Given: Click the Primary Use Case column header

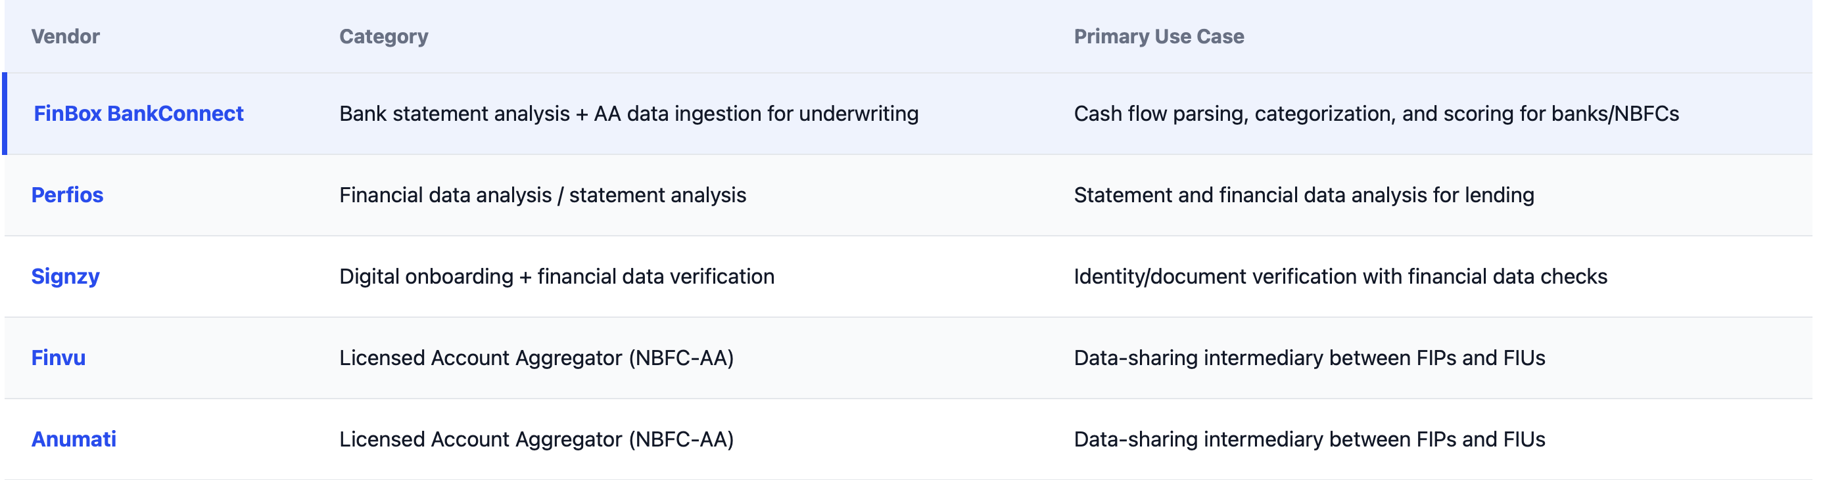Looking at the screenshot, I should [x=1158, y=36].
